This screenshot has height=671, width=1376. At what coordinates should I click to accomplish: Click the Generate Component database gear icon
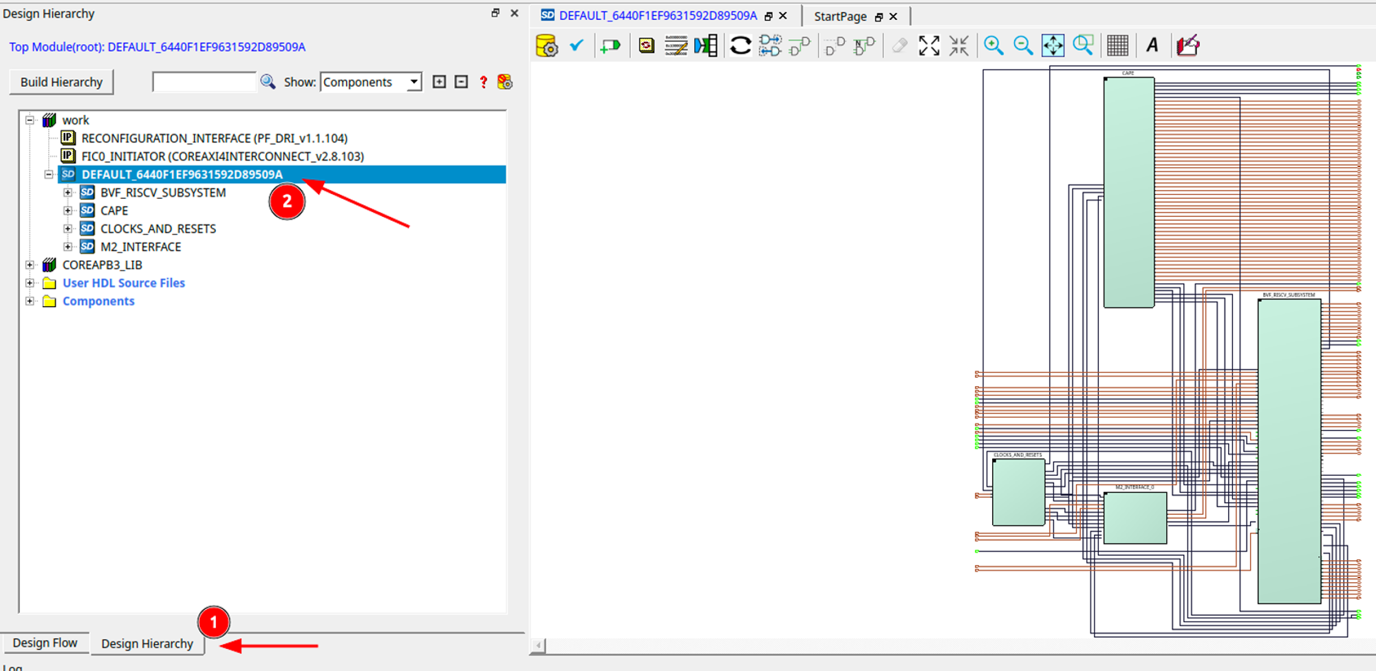point(546,46)
